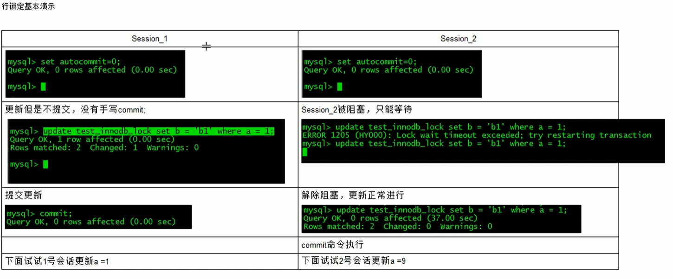Click 'Rows matched: 2 Changed: 1' line in Session_1
673x279 pixels.
click(104, 148)
